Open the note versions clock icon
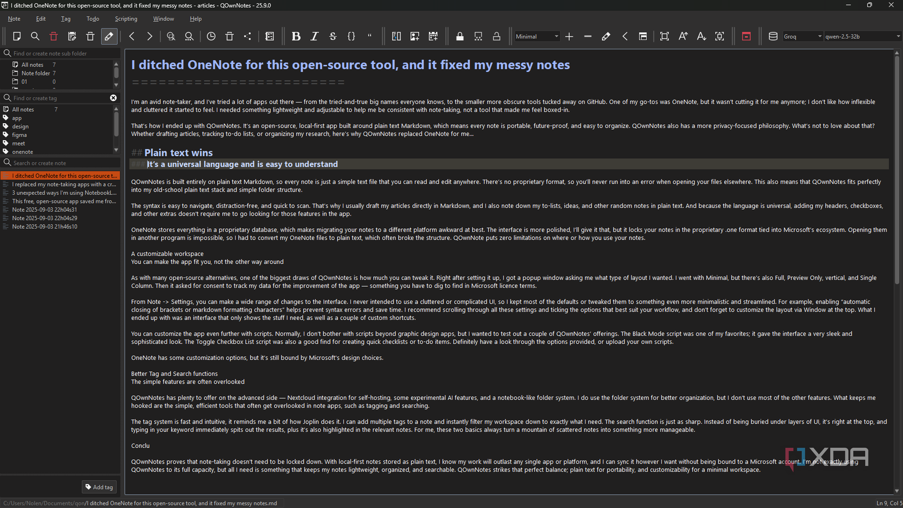The height and width of the screenshot is (508, 903). click(211, 36)
